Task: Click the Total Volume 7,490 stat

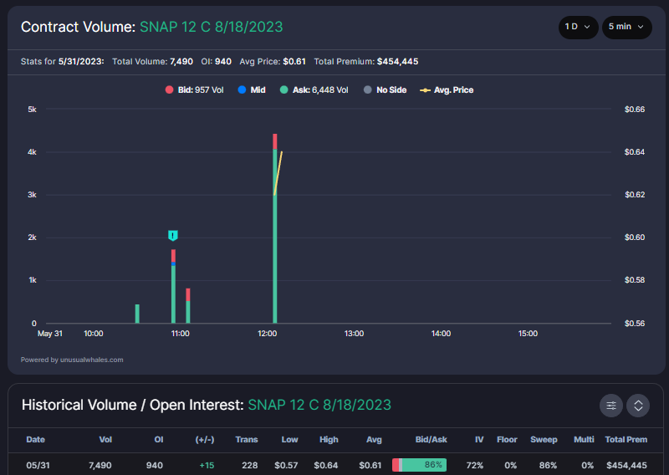Action: 152,61
